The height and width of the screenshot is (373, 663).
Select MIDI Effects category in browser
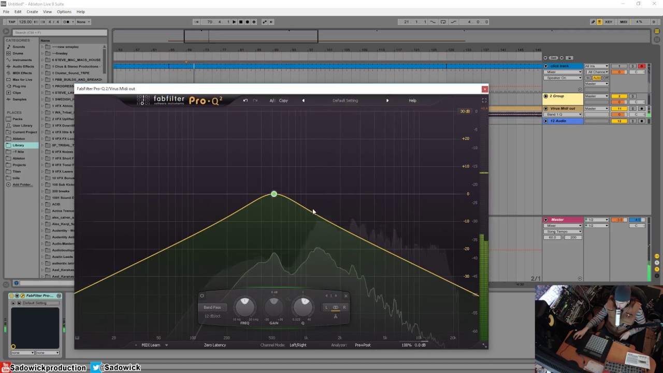22,73
